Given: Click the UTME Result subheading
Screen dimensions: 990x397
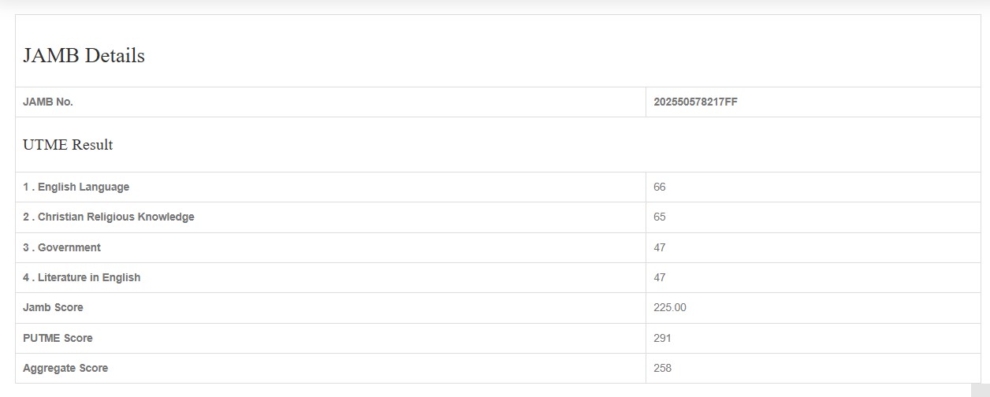Looking at the screenshot, I should click(x=68, y=145).
